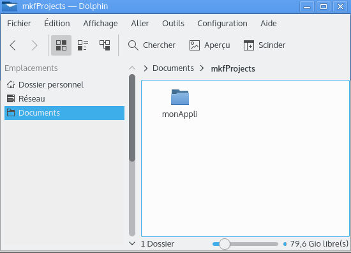Open the Outils menu
Screen dimensions: 351x253
[173, 23]
